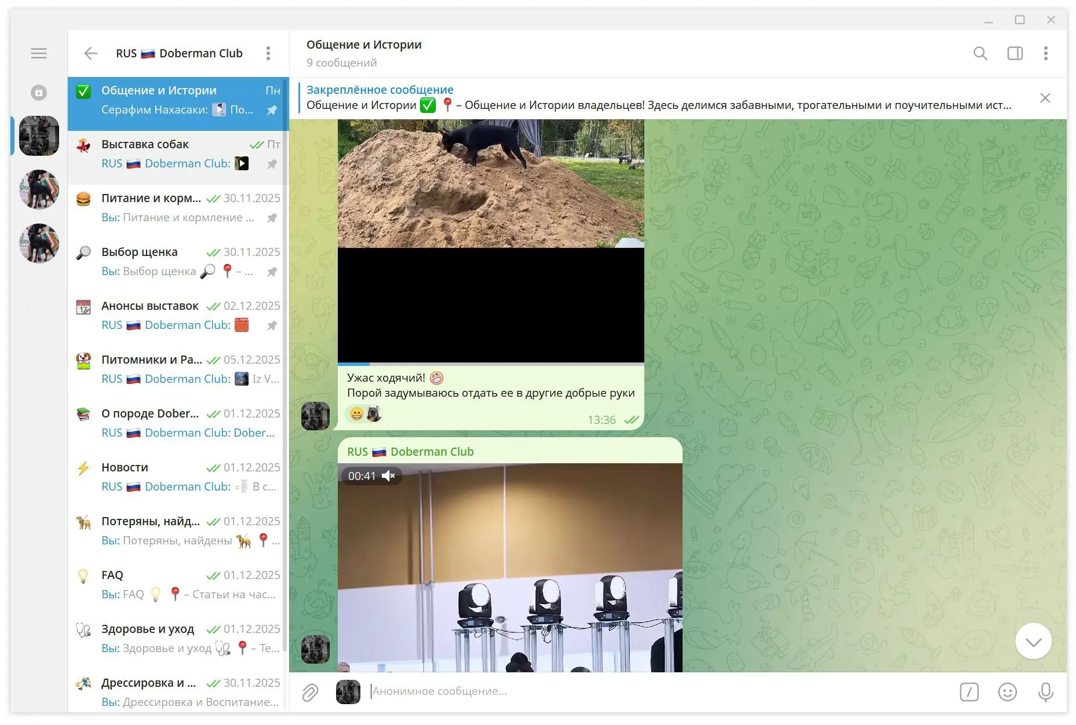The width and height of the screenshot is (1076, 725).
Task: Unmute the 00:41 video sound
Action: (389, 476)
